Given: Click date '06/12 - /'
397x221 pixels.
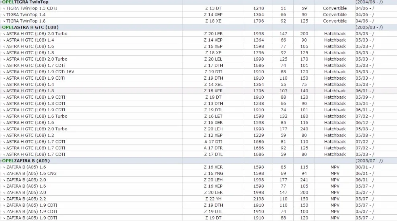Looking at the screenshot, I should (364, 122).
